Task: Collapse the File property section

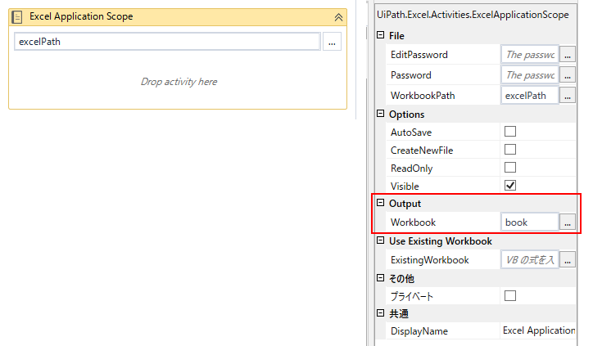Action: 381,35
